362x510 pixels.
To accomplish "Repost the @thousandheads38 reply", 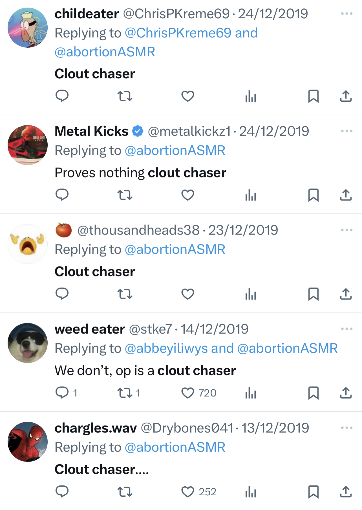I will click(x=125, y=294).
